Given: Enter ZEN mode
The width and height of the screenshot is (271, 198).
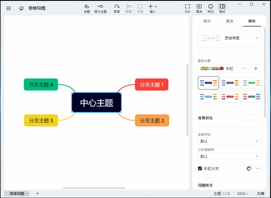Looking at the screenshot, I should pyautogui.click(x=187, y=9).
